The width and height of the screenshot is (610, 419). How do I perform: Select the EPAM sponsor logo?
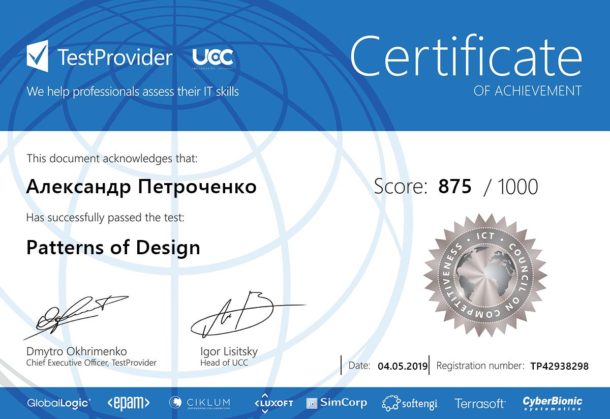129,403
